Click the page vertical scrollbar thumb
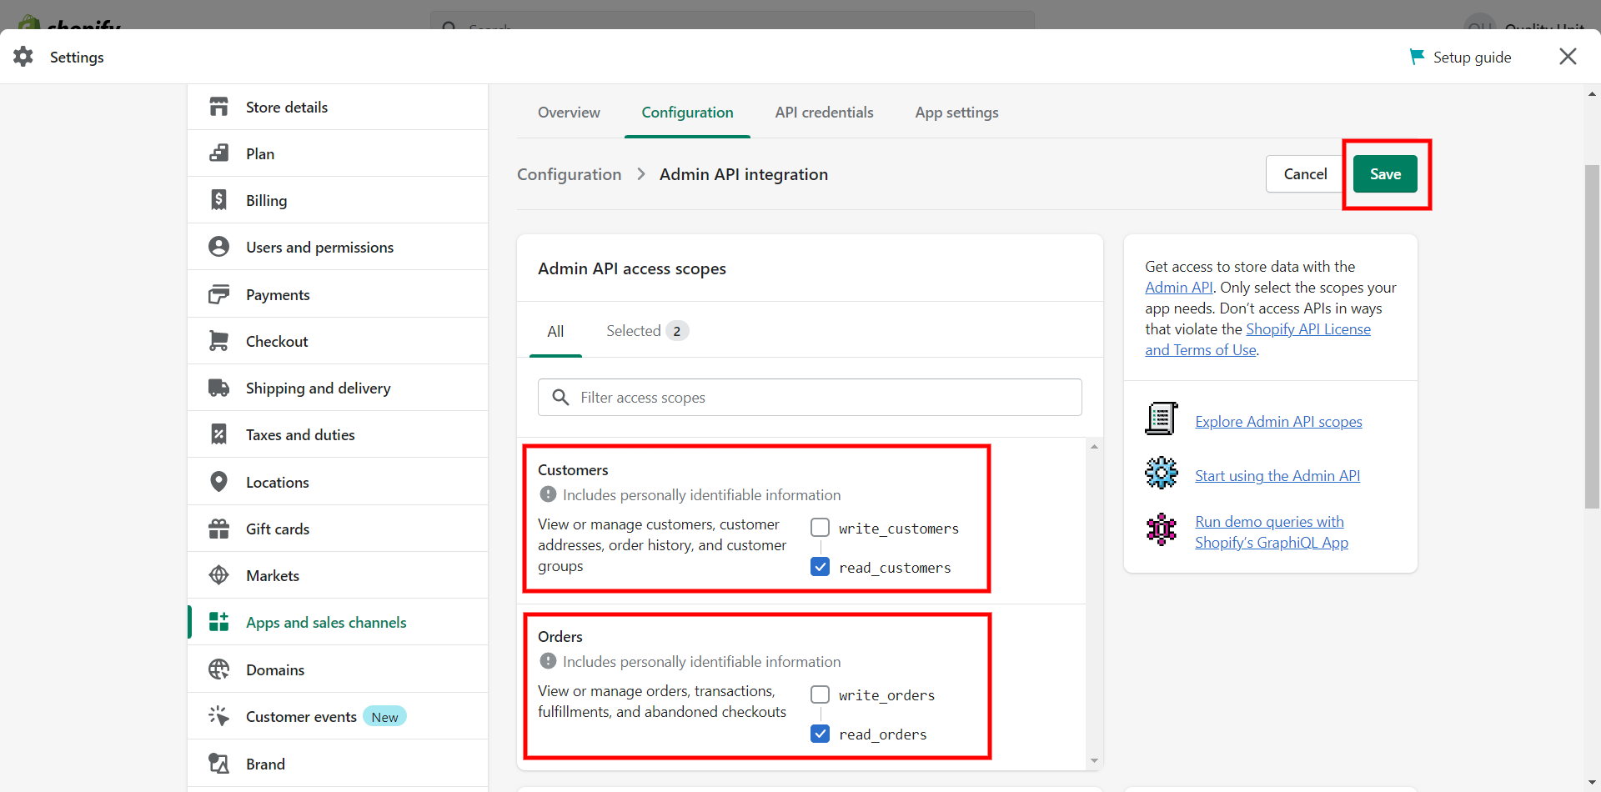The width and height of the screenshot is (1601, 792). 1592,337
